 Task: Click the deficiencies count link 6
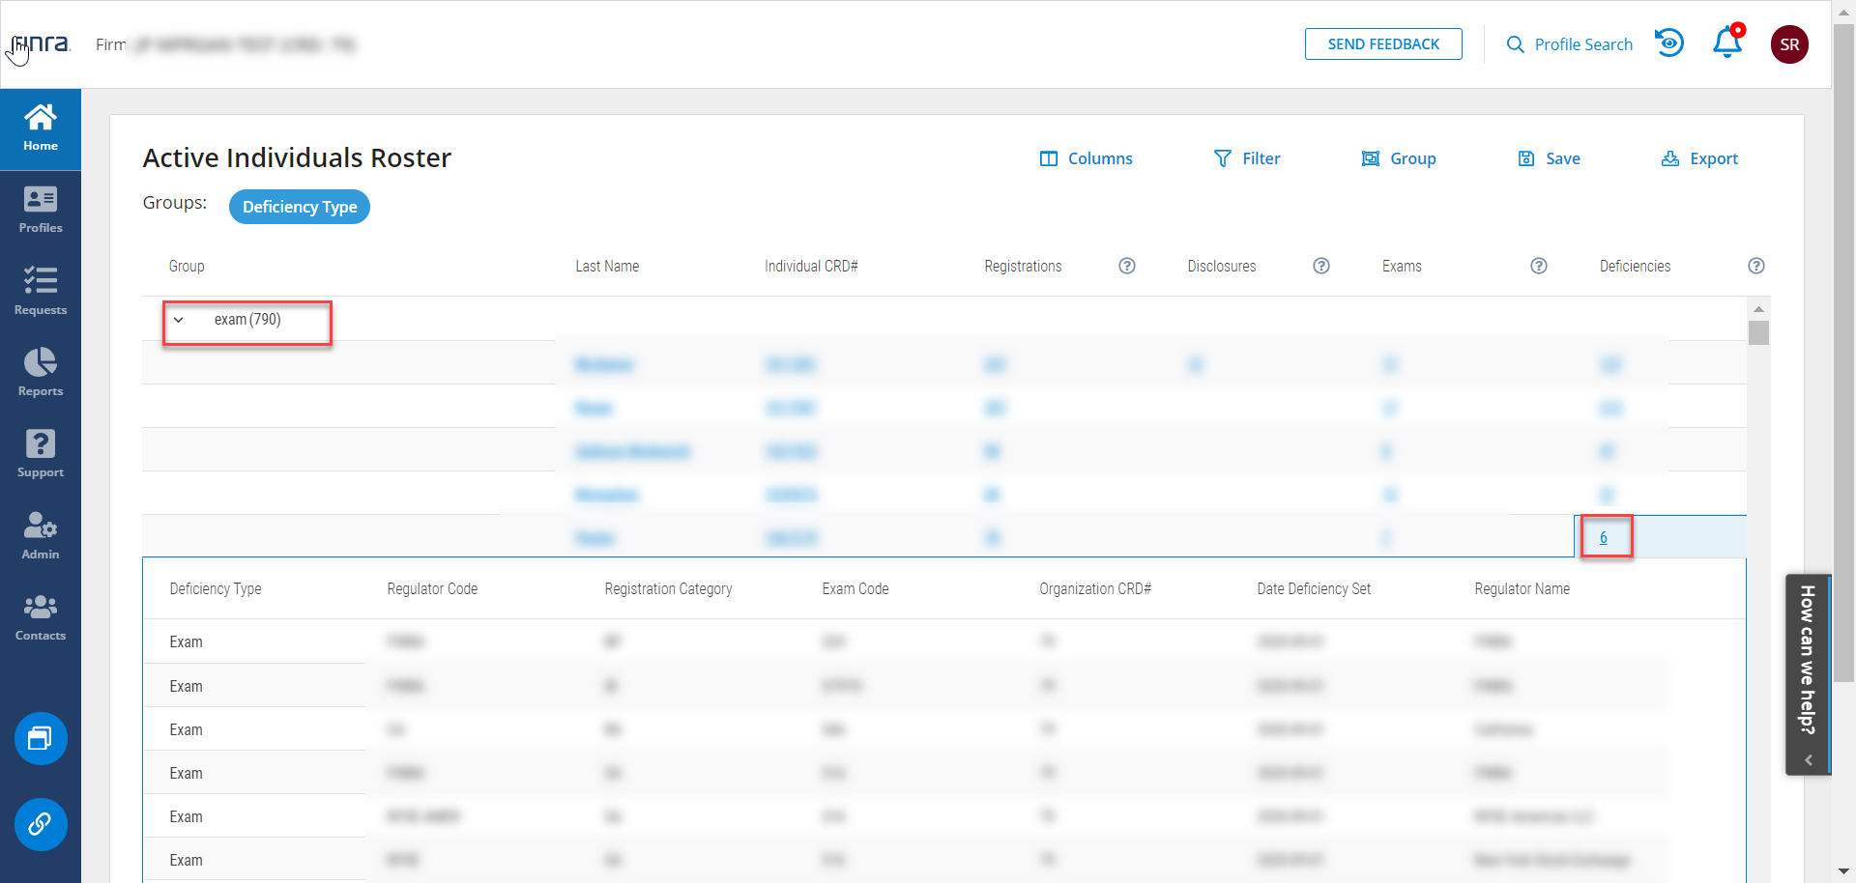(x=1603, y=537)
